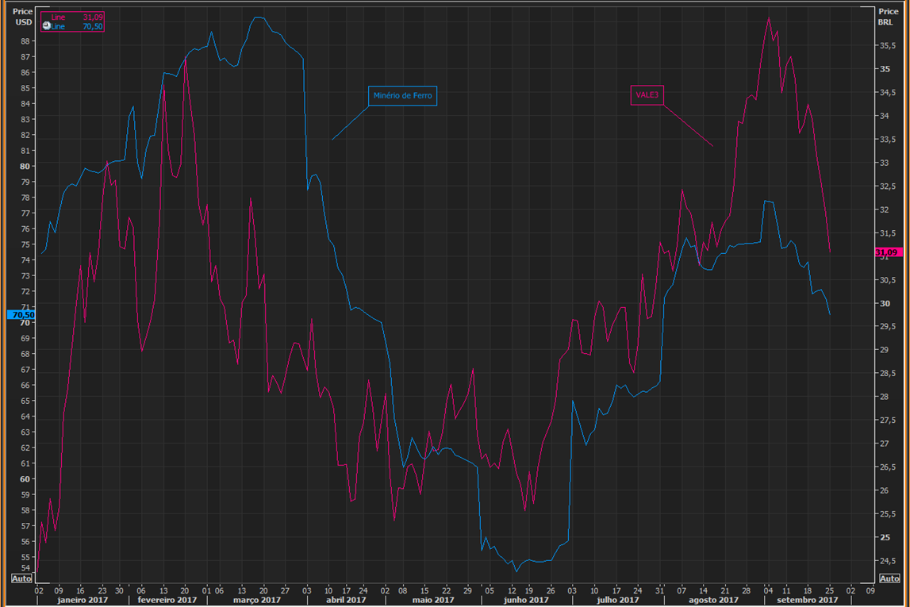Click the pink 31,09 price marker
The width and height of the screenshot is (910, 607).
pos(888,252)
